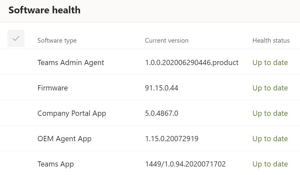The height and width of the screenshot is (175, 300).
Task: Click the Health status column header
Action: pos(271,41)
